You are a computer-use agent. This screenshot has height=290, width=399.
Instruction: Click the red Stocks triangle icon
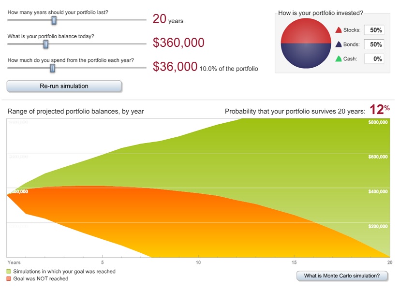pos(339,30)
